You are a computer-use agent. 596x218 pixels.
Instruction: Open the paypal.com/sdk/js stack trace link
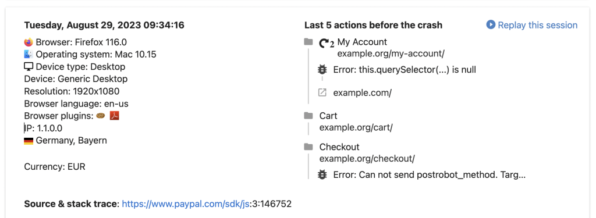tap(186, 204)
